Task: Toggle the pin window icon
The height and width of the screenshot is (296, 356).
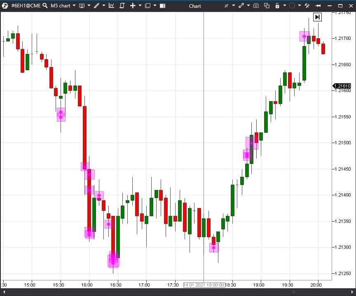Action: click(318, 6)
